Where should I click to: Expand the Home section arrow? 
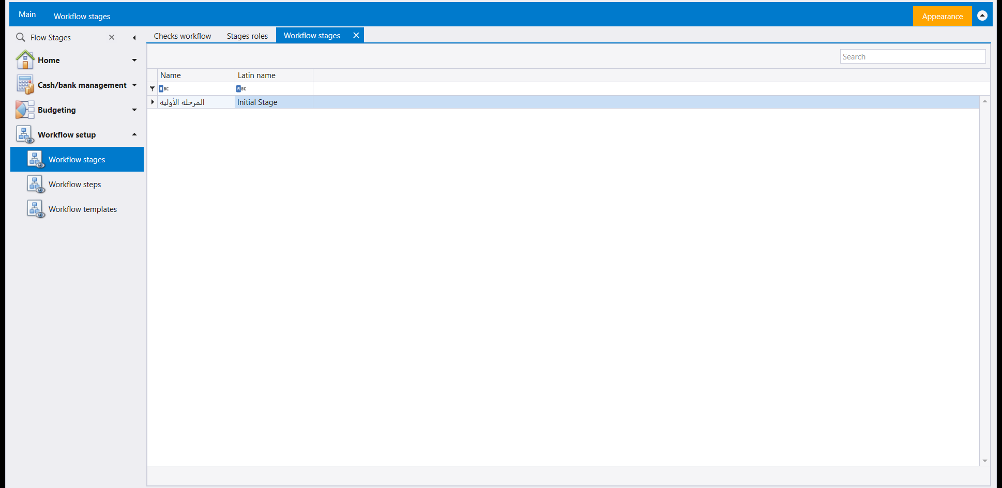(x=134, y=60)
